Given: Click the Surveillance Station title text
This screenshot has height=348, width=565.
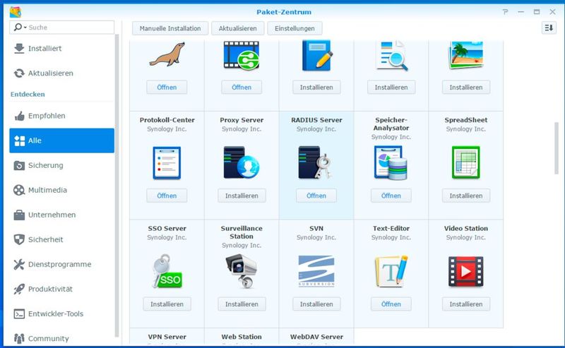Looking at the screenshot, I should pos(242,232).
